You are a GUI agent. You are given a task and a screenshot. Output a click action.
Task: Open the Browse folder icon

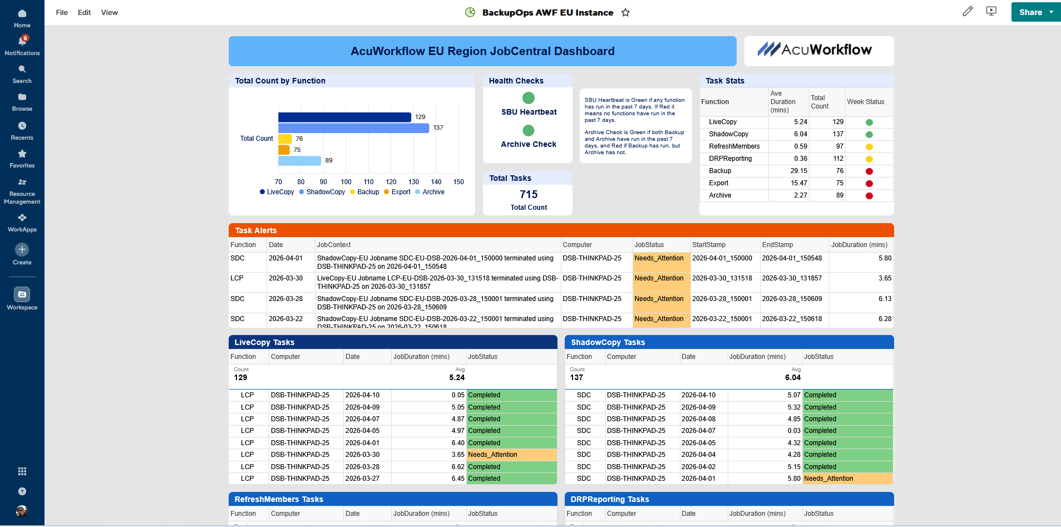click(x=22, y=98)
